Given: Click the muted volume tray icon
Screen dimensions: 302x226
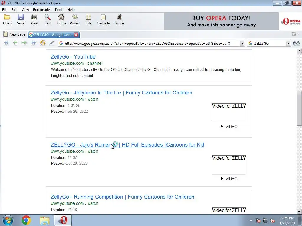Looking at the screenshot, I should [272, 221].
